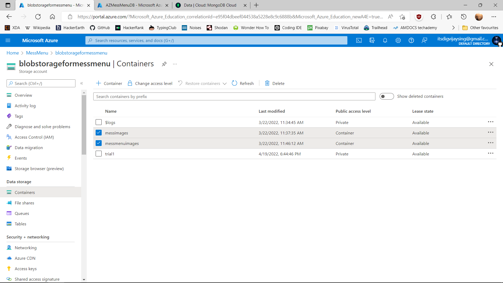503x283 pixels.
Task: Click the Search containers by prefix field
Action: pos(234,96)
